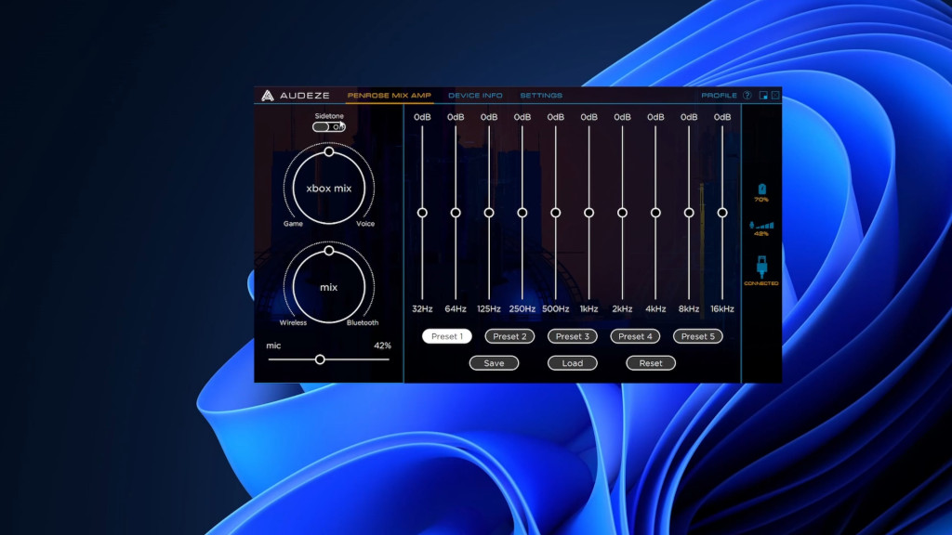
Task: Click the 500Hz frequency label
Action: pyautogui.click(x=556, y=308)
